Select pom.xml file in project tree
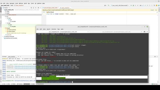Viewport: 160px width, 90px height. (8, 35)
